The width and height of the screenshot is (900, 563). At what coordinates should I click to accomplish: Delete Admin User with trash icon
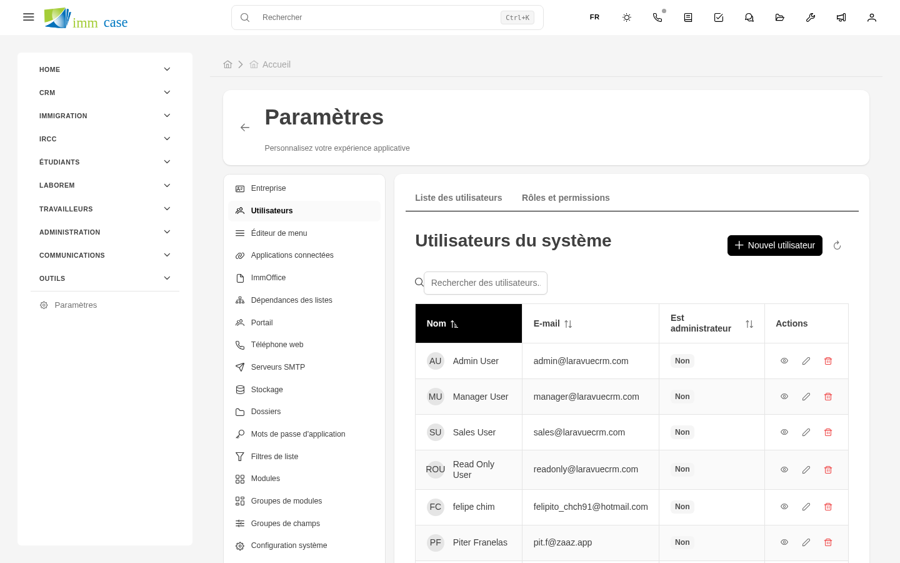pyautogui.click(x=828, y=361)
